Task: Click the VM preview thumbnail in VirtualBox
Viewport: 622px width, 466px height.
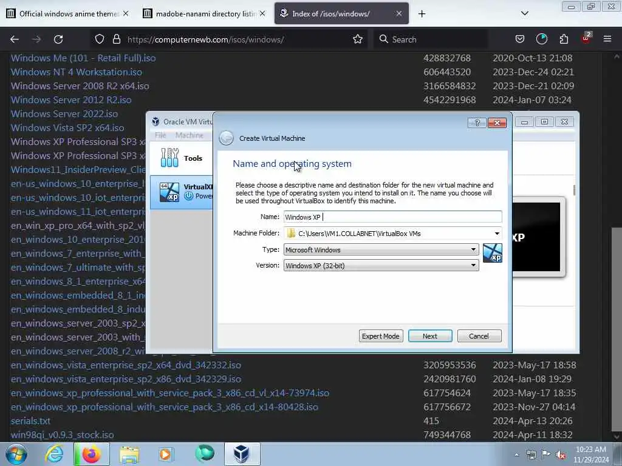Action: pyautogui.click(x=538, y=237)
